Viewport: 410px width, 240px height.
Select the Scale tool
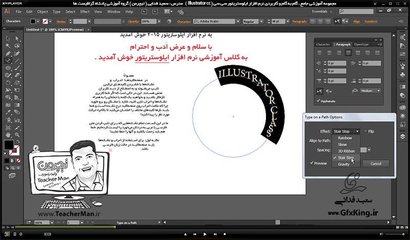click(x=17, y=83)
